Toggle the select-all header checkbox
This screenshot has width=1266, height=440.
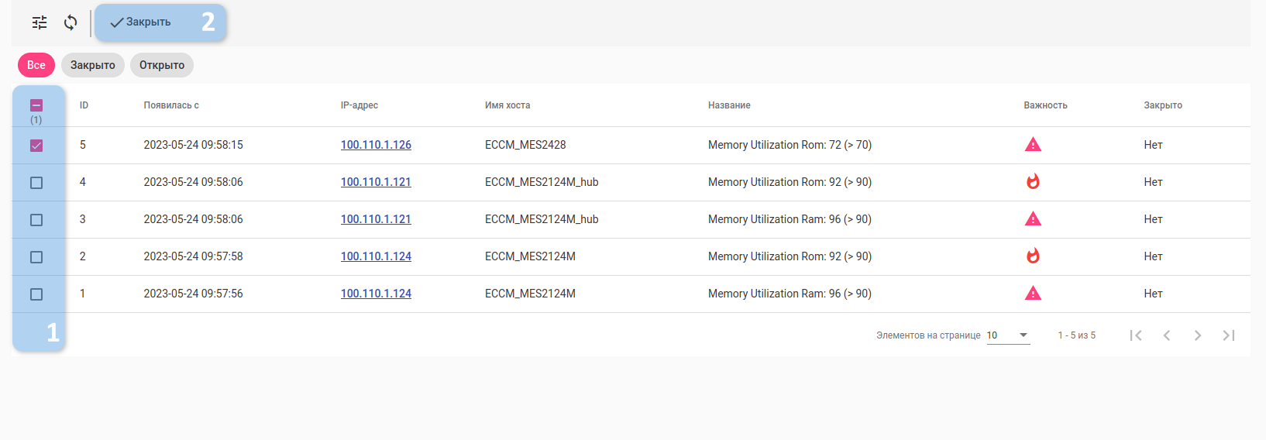pos(36,105)
